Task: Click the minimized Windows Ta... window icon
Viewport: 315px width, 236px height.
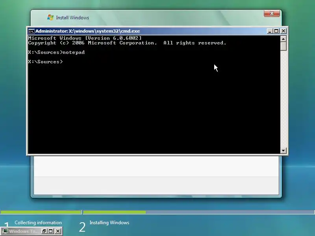Action: pos(6,231)
